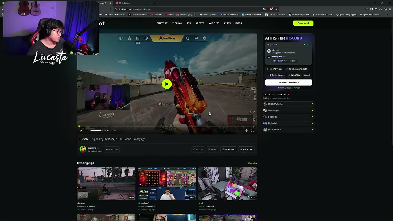Viewport: 393px width, 221px height.
Task: Click the bookmark icon beside the address bar
Action: (110, 9)
